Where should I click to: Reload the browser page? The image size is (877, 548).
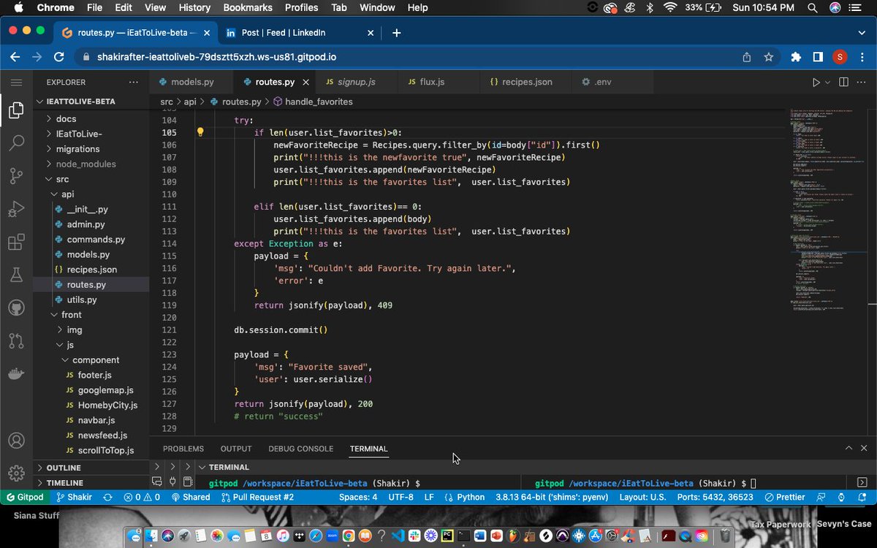(x=59, y=57)
